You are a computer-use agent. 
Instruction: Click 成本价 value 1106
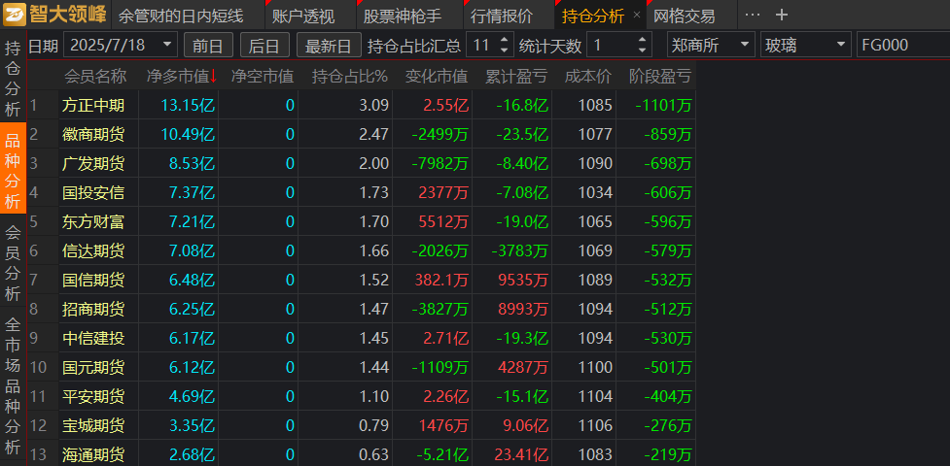(x=595, y=425)
